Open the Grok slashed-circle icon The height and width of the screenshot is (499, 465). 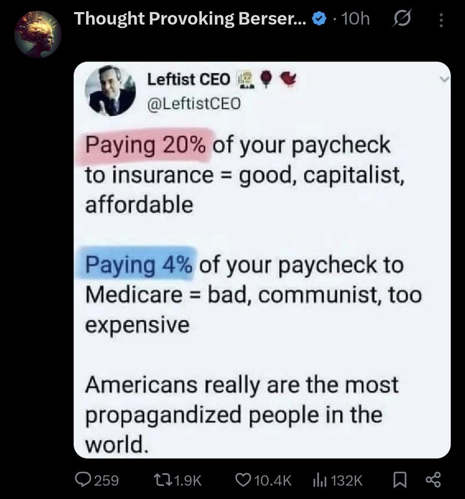click(402, 19)
